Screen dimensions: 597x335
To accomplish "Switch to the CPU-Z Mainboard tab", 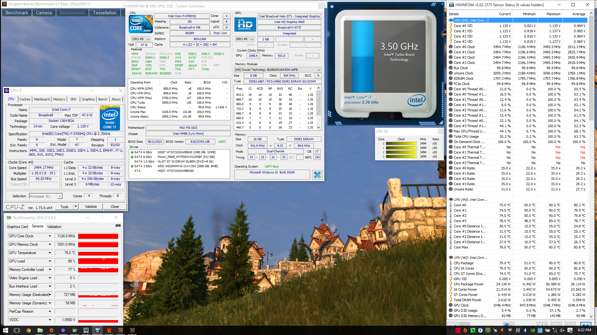I will click(42, 99).
